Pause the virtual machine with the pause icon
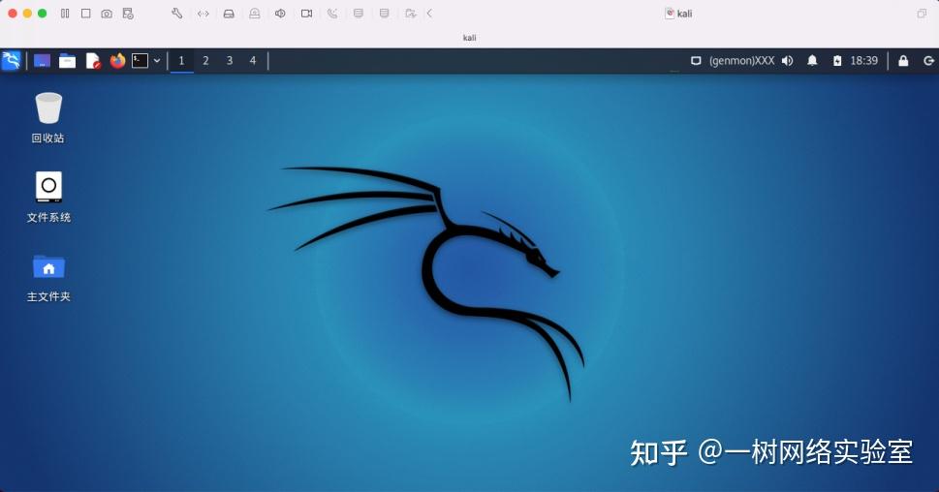Image resolution: width=939 pixels, height=492 pixels. 65,14
